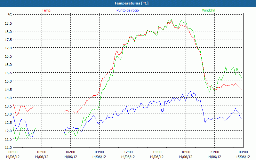The height and width of the screenshot is (160, 256).
Task: Click the 11,5 y-axis value
Action: click(8, 140)
